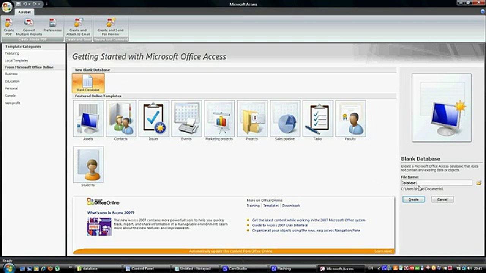Image resolution: width=486 pixels, height=273 pixels.
Task: Select the Sample template category
Action: (10, 96)
